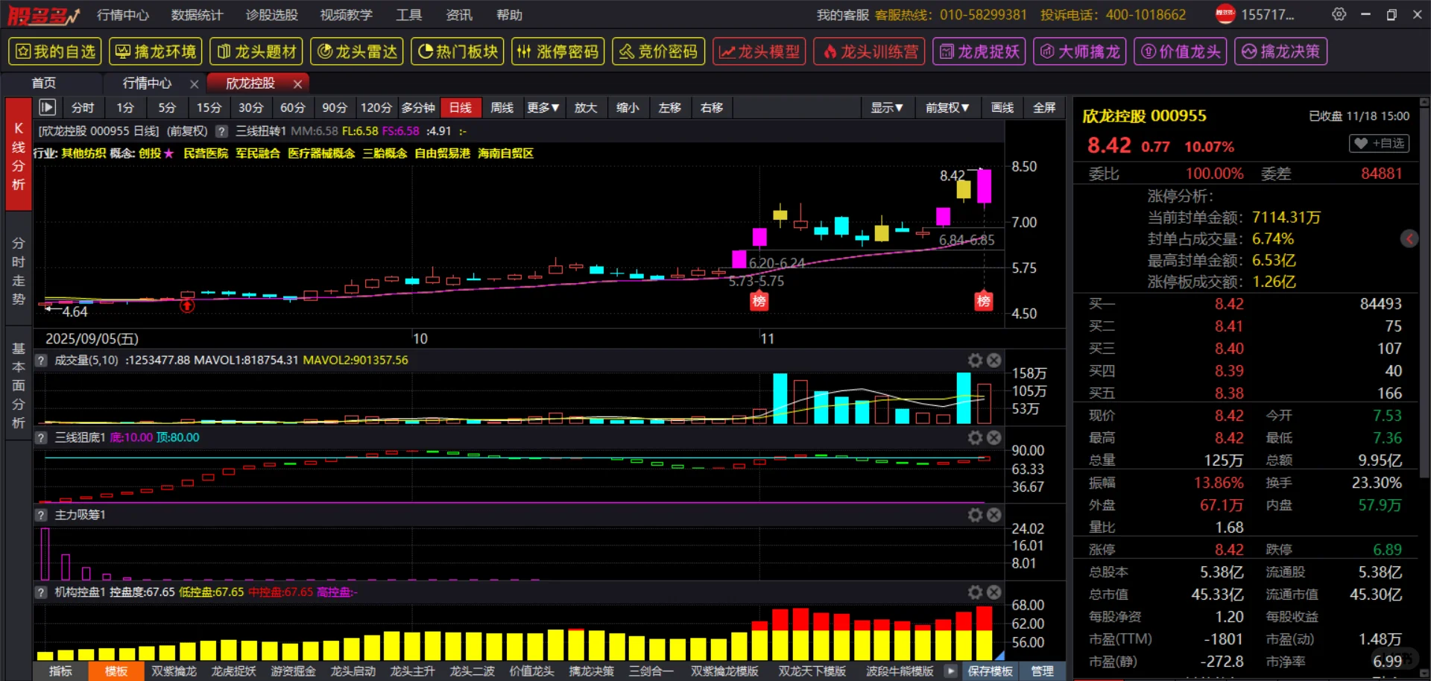
Task: Click the 管理 button
Action: [1042, 671]
